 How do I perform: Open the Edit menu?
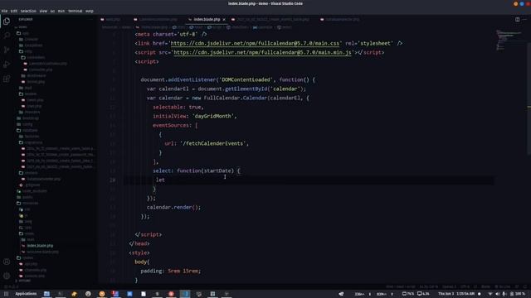13,11
